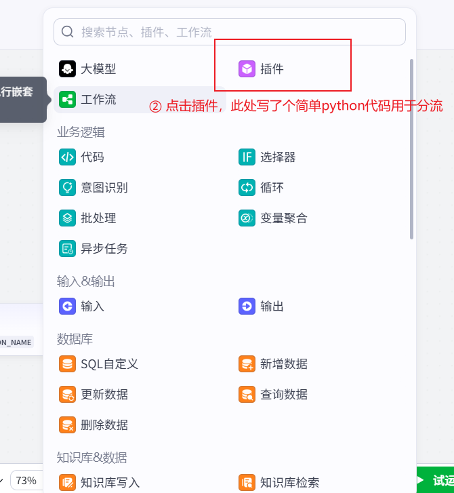Click the vertical scrollbar of node panel

[411, 149]
